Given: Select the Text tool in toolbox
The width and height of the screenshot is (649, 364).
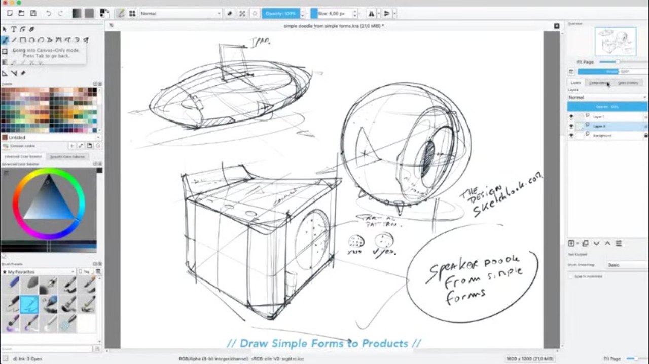Looking at the screenshot, I should [x=14, y=29].
